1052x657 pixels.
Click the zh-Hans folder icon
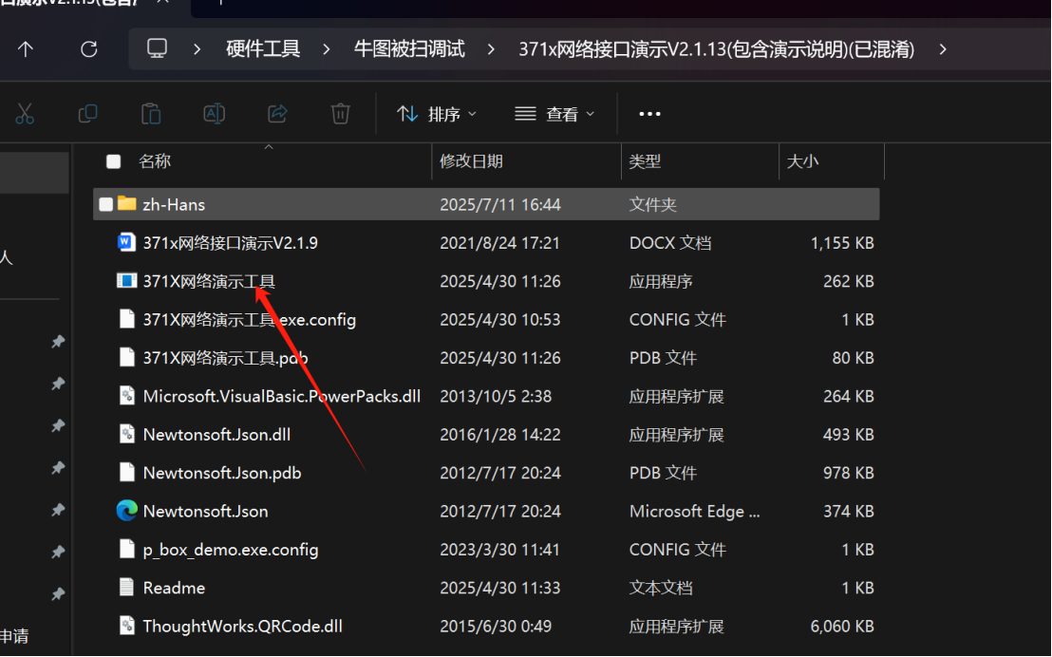(x=127, y=204)
